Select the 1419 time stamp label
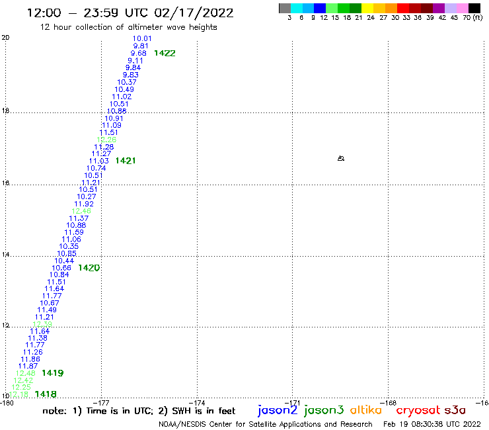This screenshot has height=430, width=489. [52, 373]
